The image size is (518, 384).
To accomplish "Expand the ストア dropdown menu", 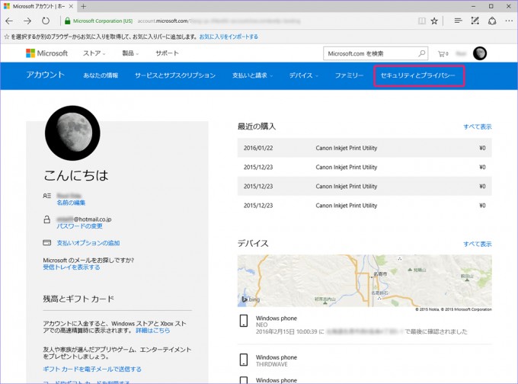I will click(x=94, y=53).
